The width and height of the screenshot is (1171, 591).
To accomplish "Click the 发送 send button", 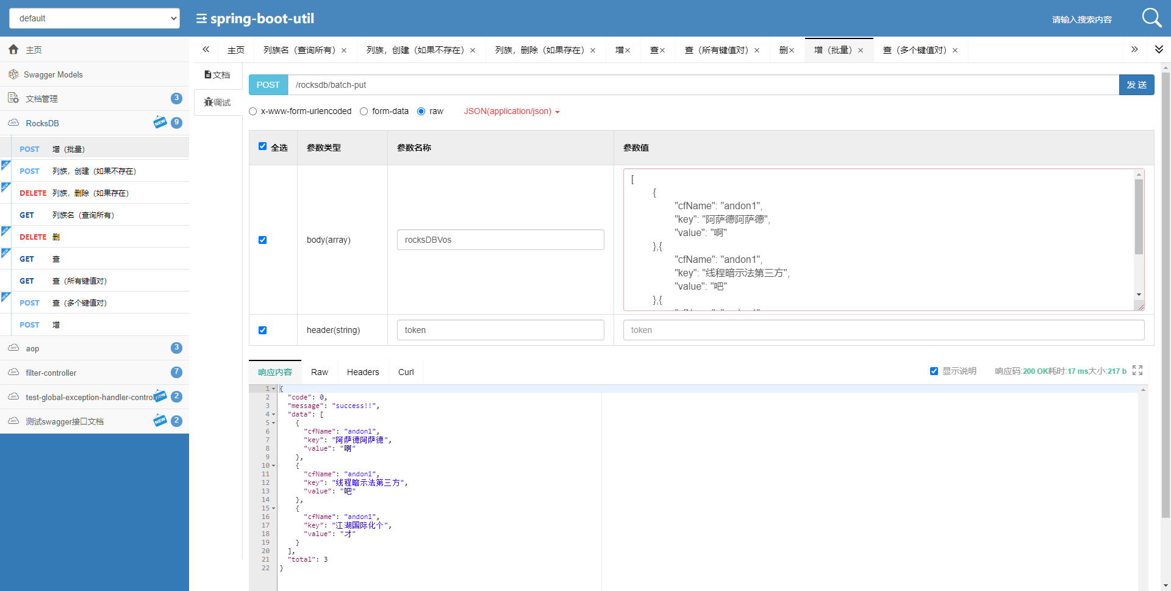I will click(1136, 85).
